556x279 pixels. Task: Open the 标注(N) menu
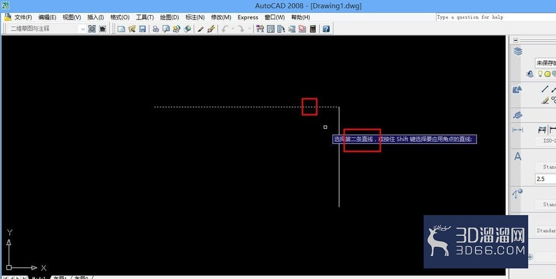tap(195, 17)
